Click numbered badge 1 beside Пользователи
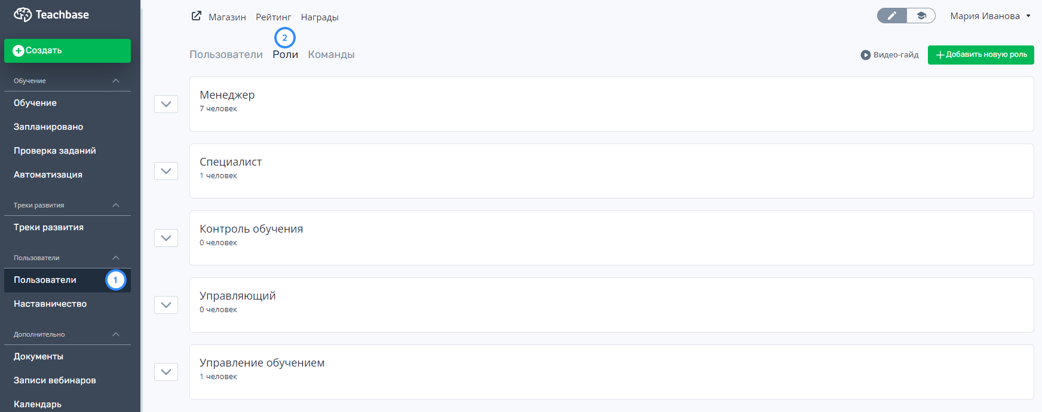Viewport: 1042px width, 412px height. pos(116,280)
